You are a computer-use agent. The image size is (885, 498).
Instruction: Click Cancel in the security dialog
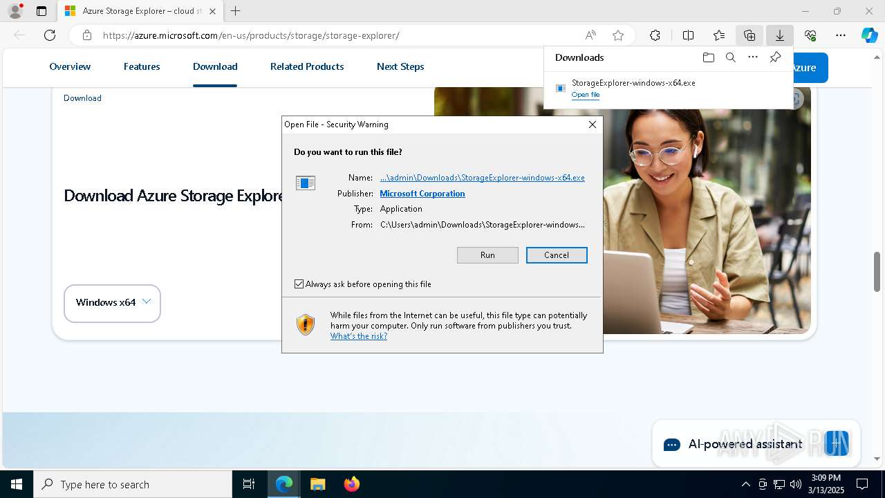[557, 255]
